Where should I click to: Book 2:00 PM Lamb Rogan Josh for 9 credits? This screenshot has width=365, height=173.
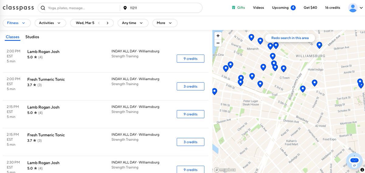[x=190, y=58]
